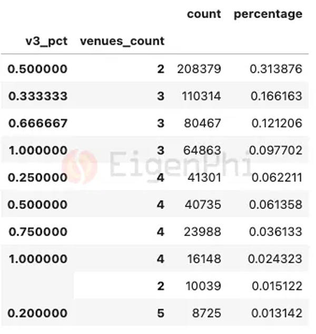The image size is (316, 334).
Task: Click the v3_pct value 0.333333
Action: [x=38, y=96]
